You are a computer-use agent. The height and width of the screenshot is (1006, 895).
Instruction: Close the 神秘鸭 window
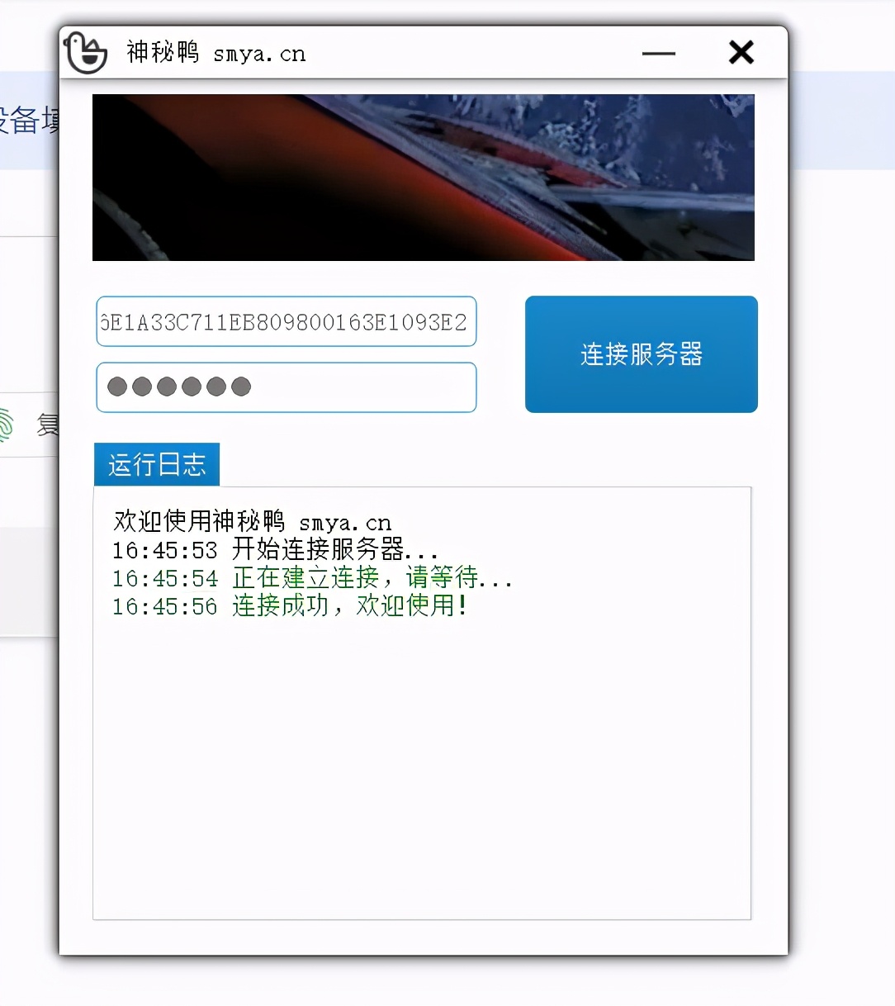(741, 53)
